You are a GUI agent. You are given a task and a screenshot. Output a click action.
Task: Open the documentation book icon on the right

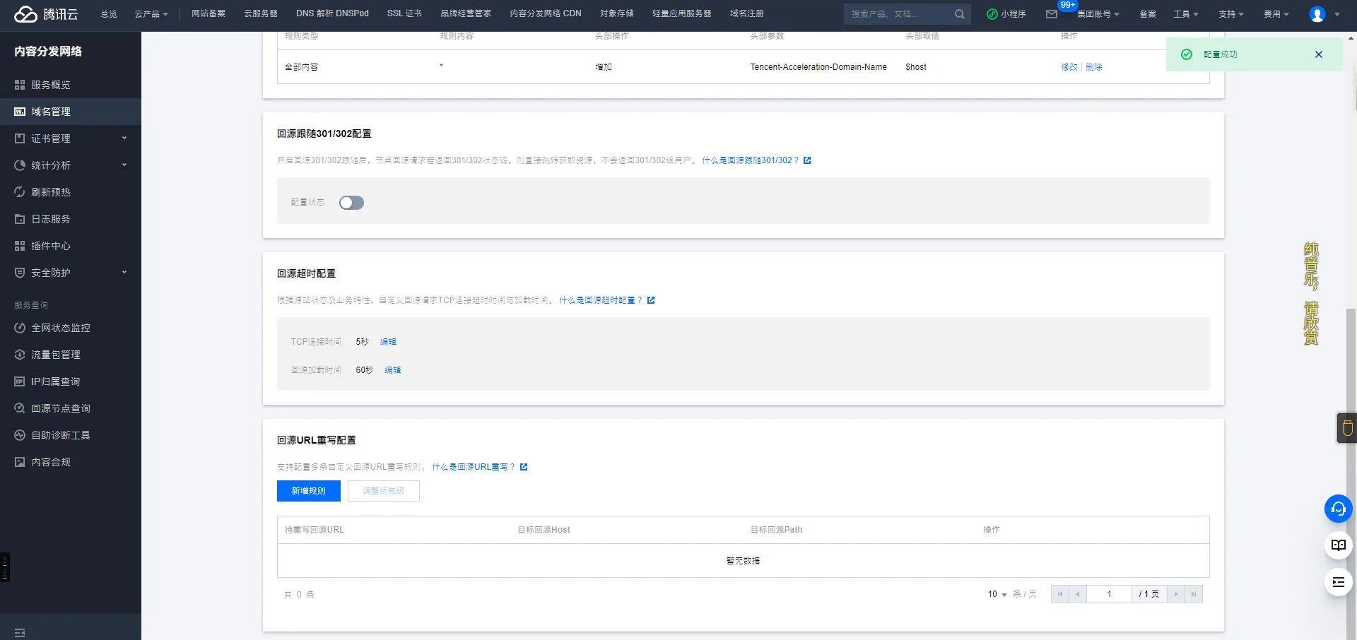pos(1338,545)
